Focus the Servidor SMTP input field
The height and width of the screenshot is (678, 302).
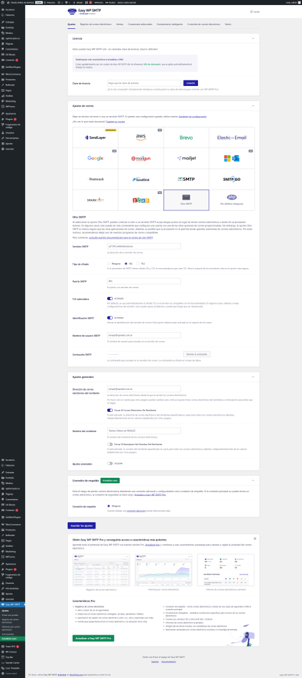click(143, 246)
